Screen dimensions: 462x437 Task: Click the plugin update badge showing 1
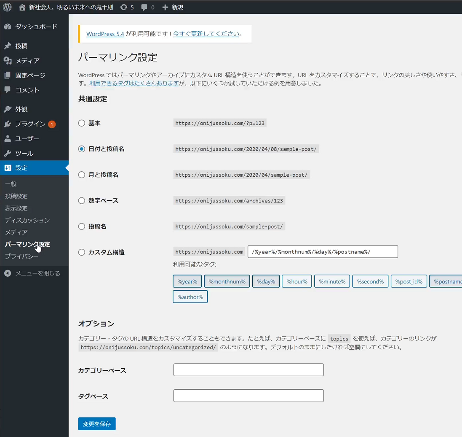[x=52, y=124]
